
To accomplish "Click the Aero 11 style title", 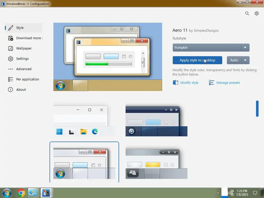I will click(180, 30).
